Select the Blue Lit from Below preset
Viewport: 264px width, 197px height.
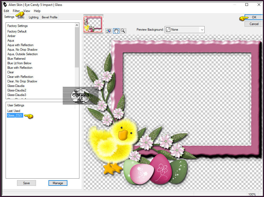click(19, 63)
